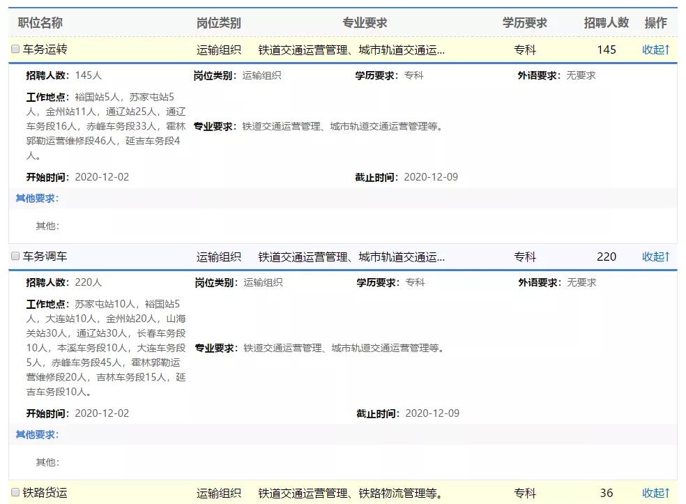Screen dimensions: 686x504
Task: Click the 学历要求 column header
Action: click(x=526, y=22)
